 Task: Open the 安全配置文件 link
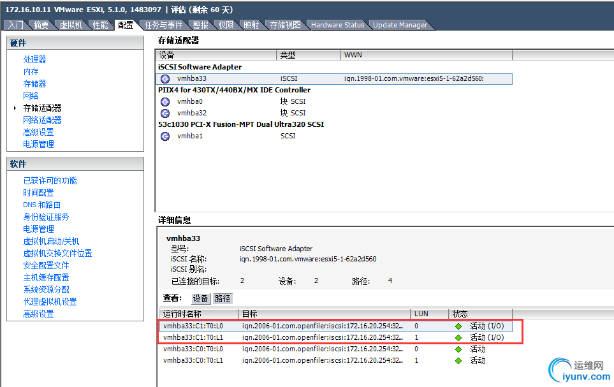46,266
